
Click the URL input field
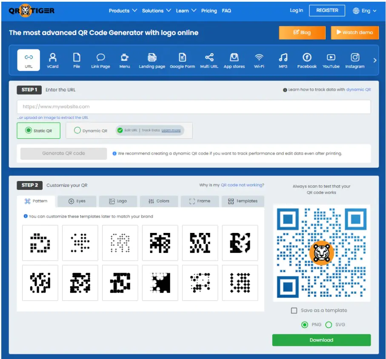(194, 107)
